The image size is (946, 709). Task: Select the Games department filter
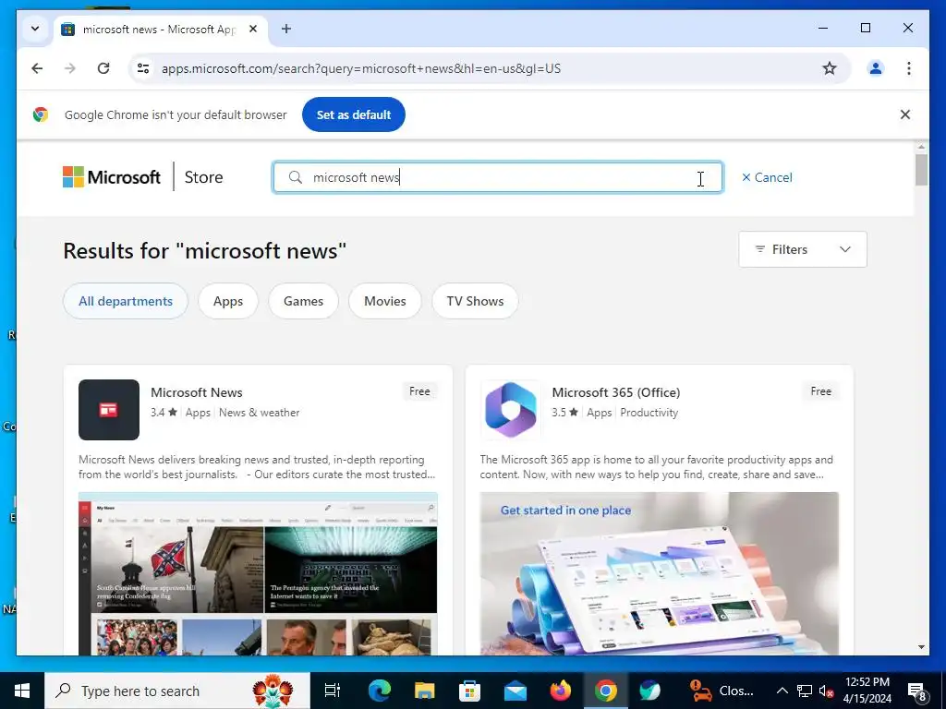(x=303, y=301)
